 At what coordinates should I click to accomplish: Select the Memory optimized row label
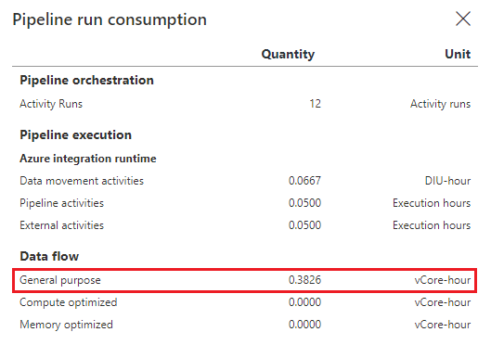(66, 325)
